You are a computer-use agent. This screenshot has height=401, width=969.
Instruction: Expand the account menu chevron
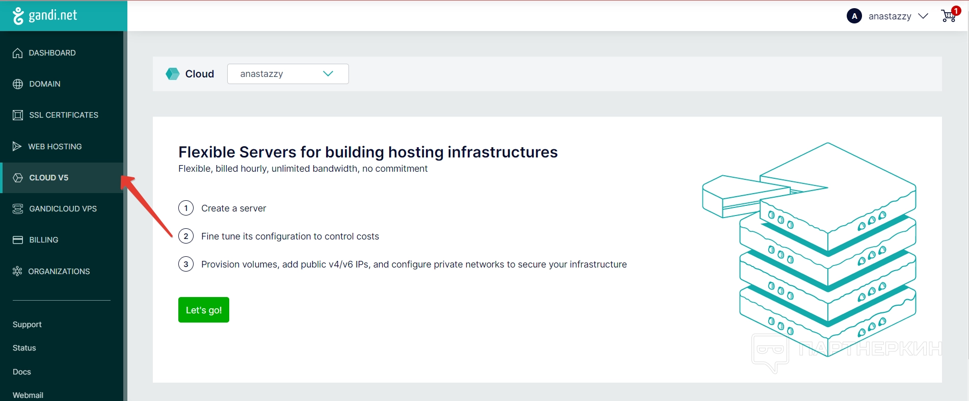(923, 16)
